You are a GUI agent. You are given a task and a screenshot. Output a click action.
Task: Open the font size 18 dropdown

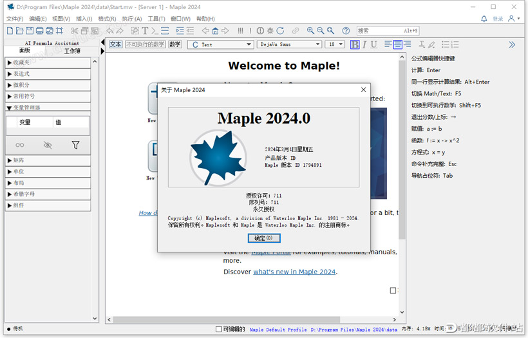[x=335, y=44]
